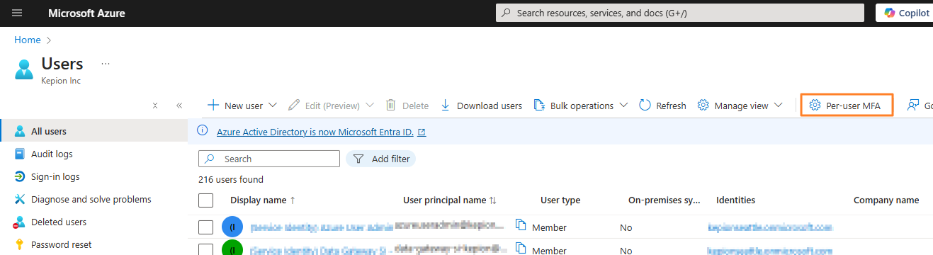
Task: Click the Refresh icon in toolbar
Action: [645, 106]
